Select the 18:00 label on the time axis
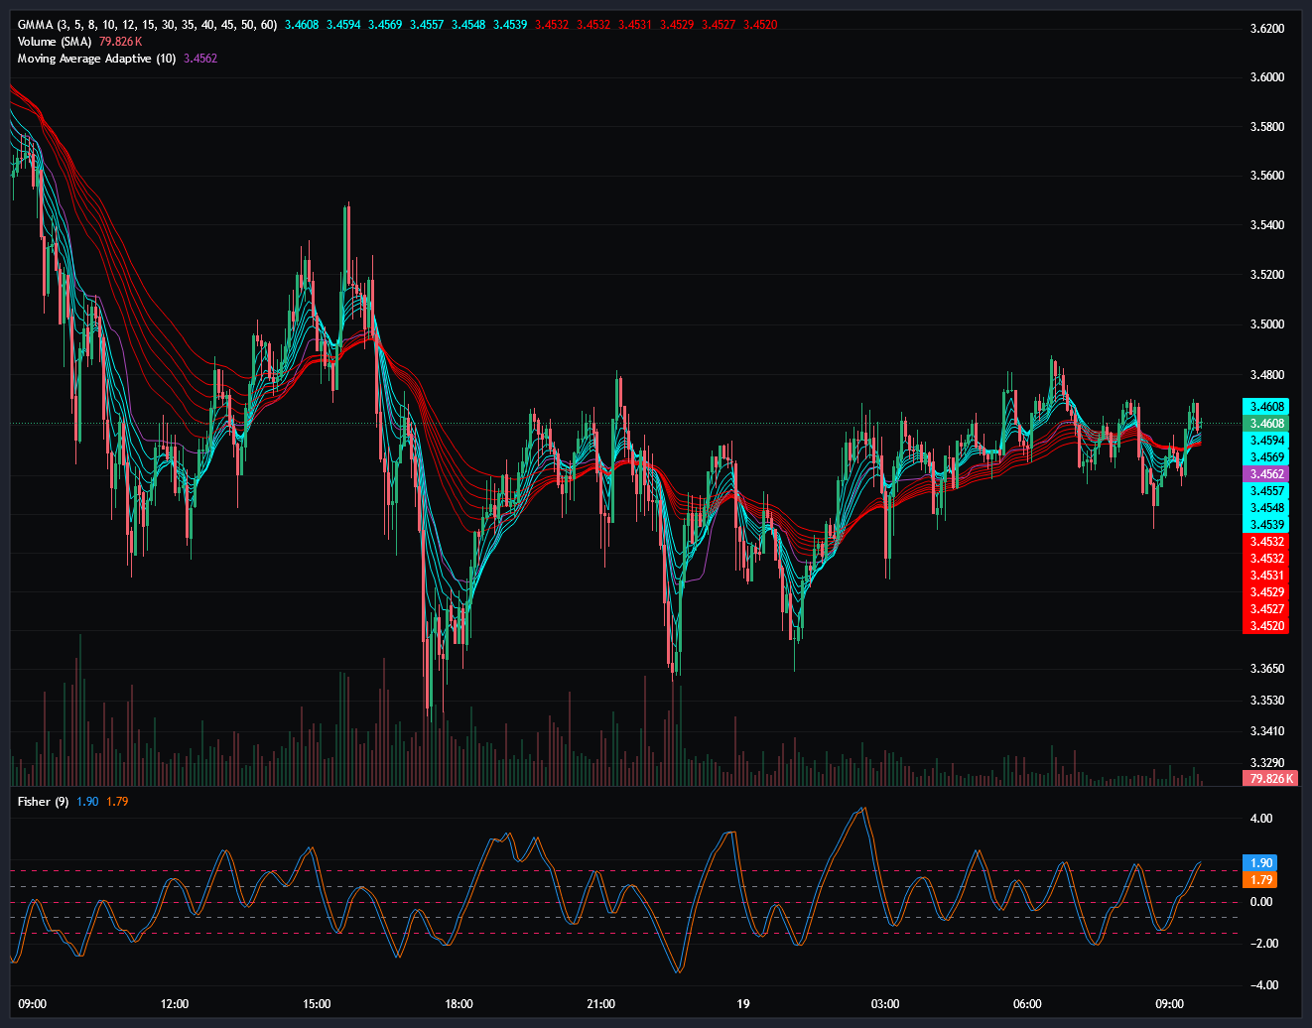Image resolution: width=1312 pixels, height=1028 pixels. pos(459,1004)
